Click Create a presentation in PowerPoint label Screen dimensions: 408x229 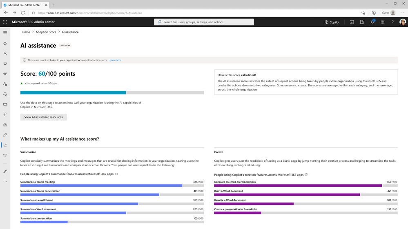point(236,209)
